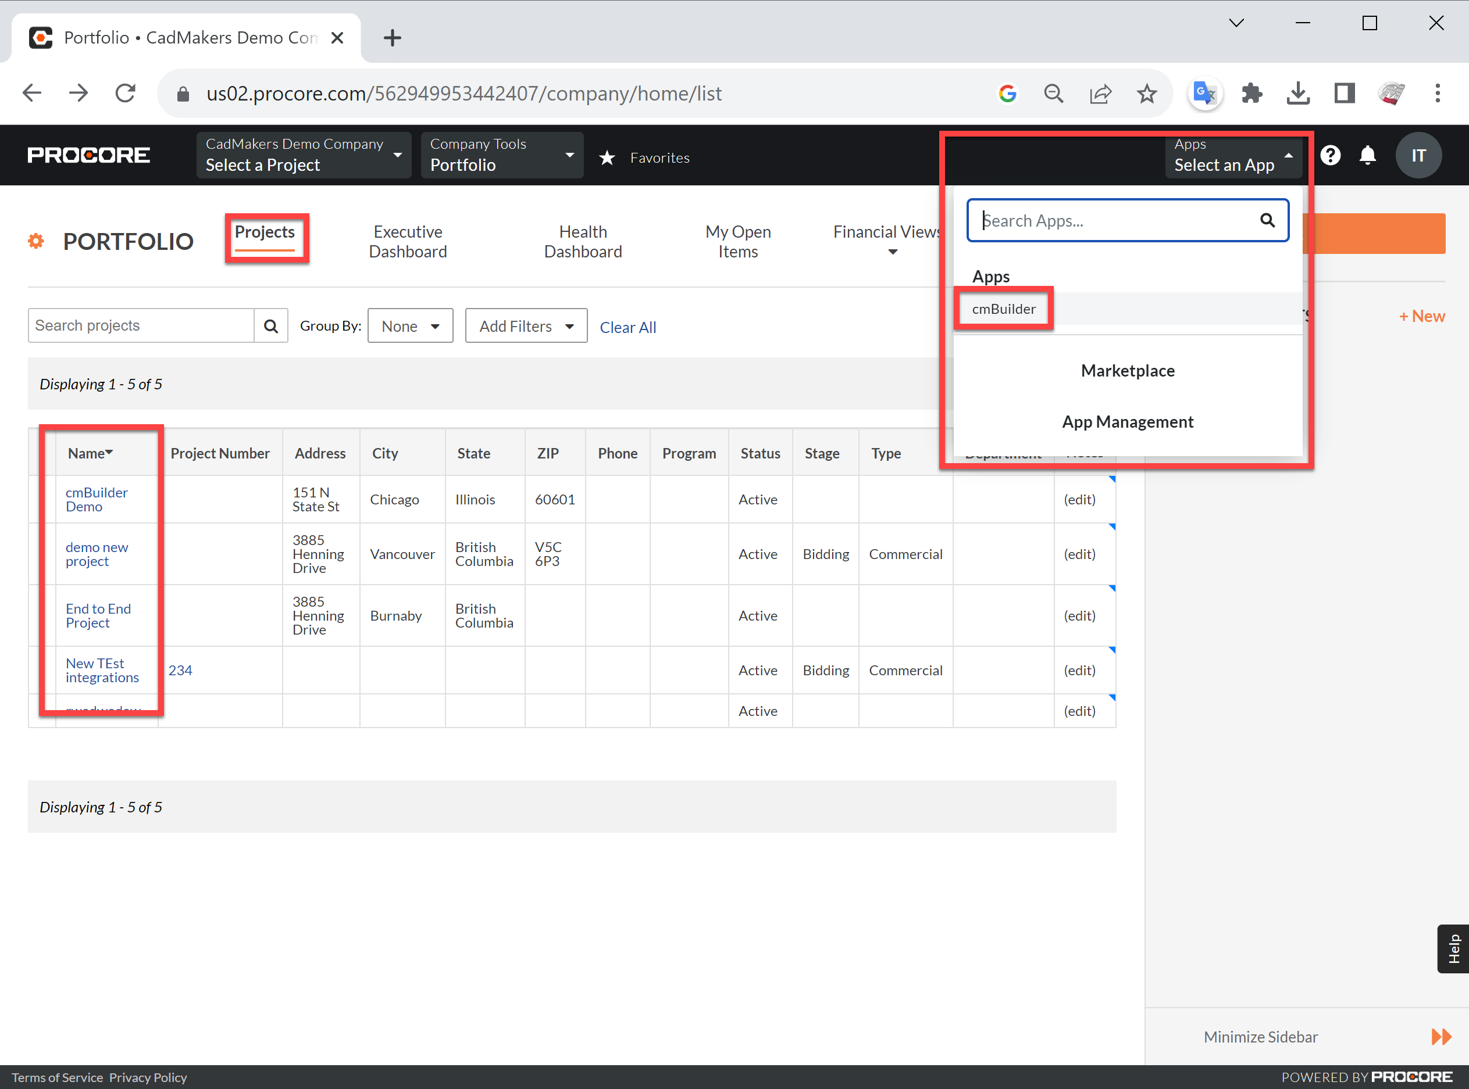Expand Company Tools Portfolio dropdown
The image size is (1469, 1089).
502,156
